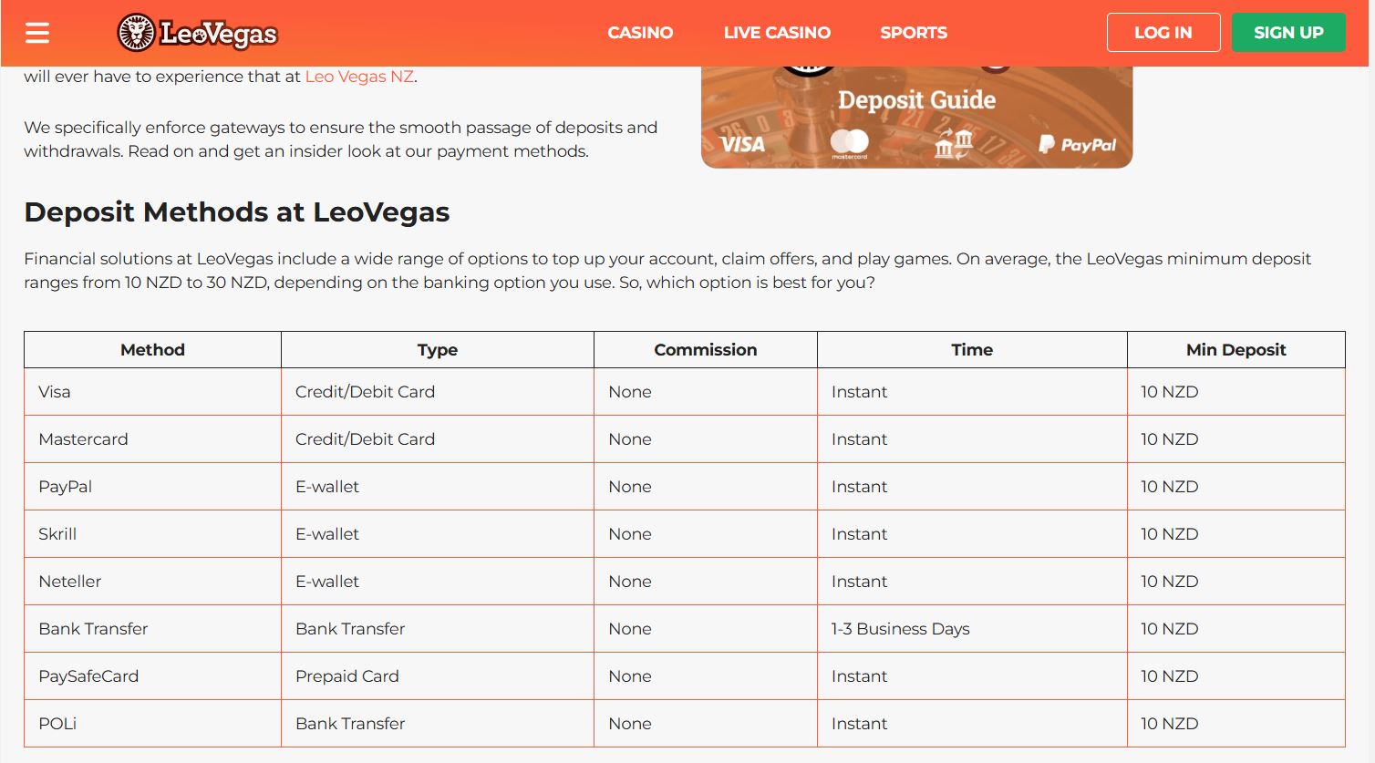Open the CASINO nav item
This screenshot has height=763, width=1375.
[x=640, y=33]
